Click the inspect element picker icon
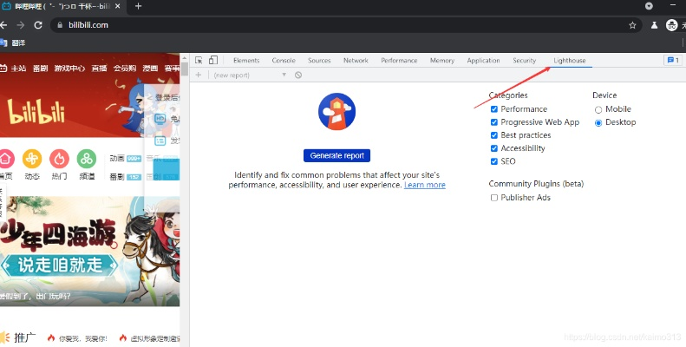Viewport: 686px width, 347px height. pyautogui.click(x=199, y=61)
